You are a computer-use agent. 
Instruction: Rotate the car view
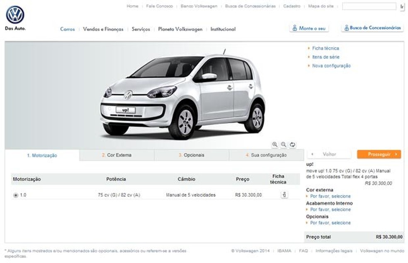292,145
